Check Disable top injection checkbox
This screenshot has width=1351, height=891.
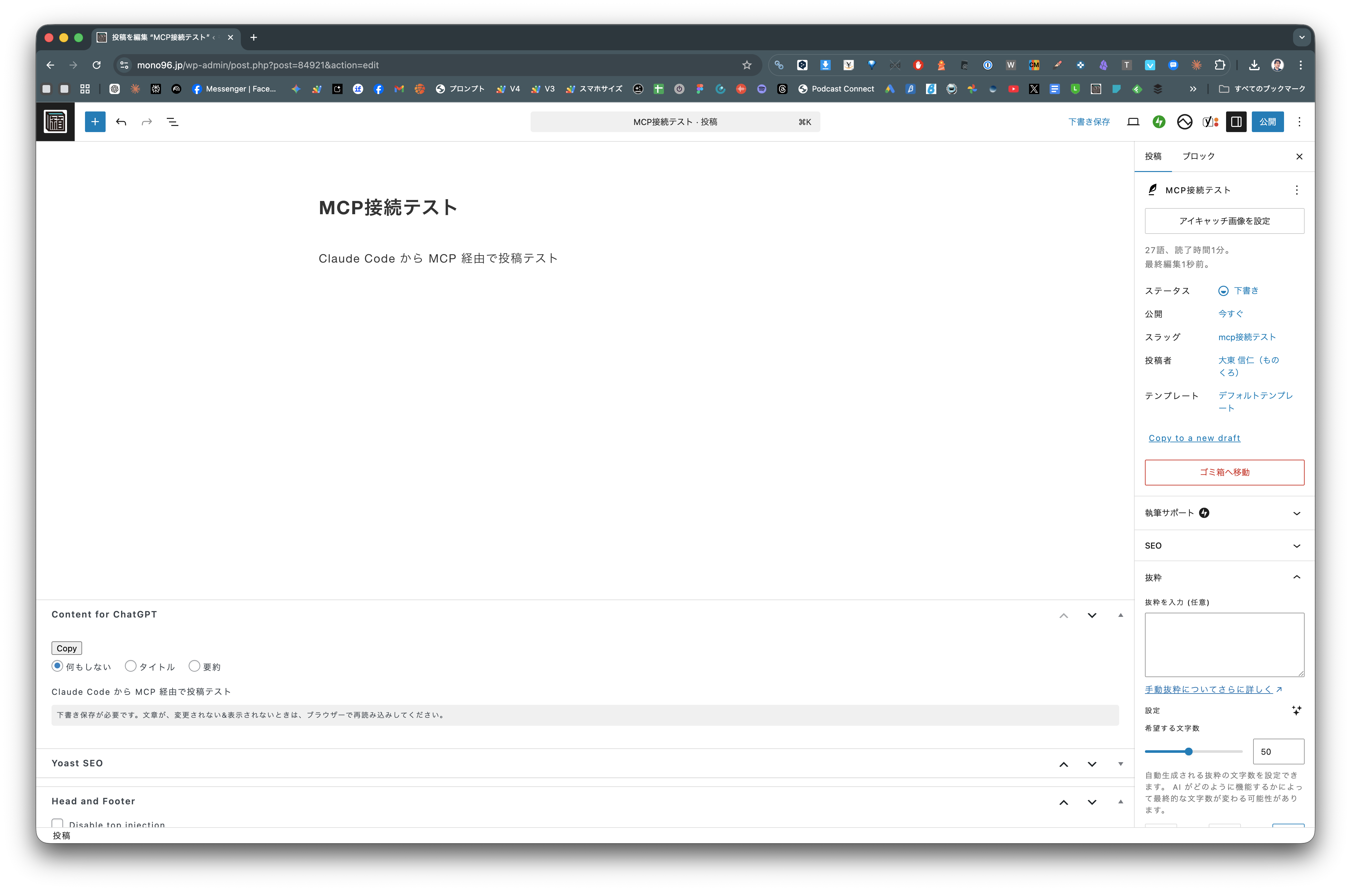57,823
